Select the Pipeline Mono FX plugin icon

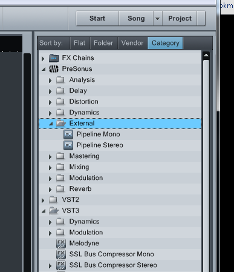pyautogui.click(x=68, y=134)
